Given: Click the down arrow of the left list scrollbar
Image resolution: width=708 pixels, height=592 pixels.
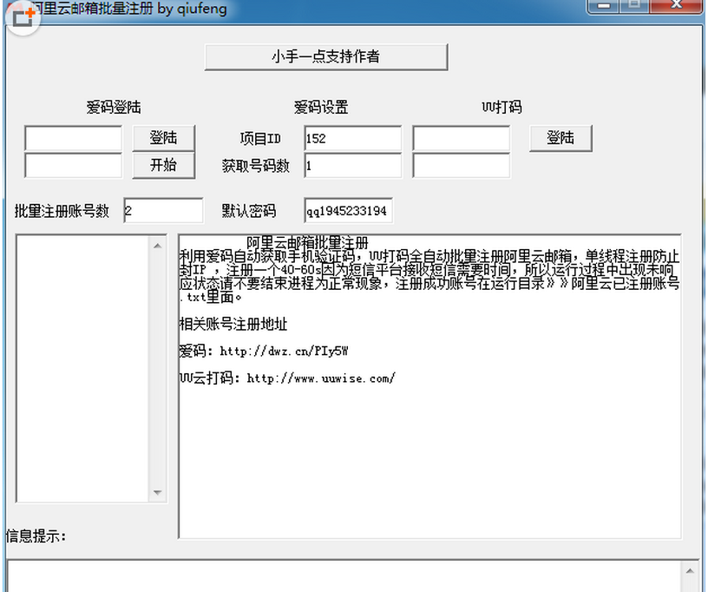Looking at the screenshot, I should [x=157, y=492].
